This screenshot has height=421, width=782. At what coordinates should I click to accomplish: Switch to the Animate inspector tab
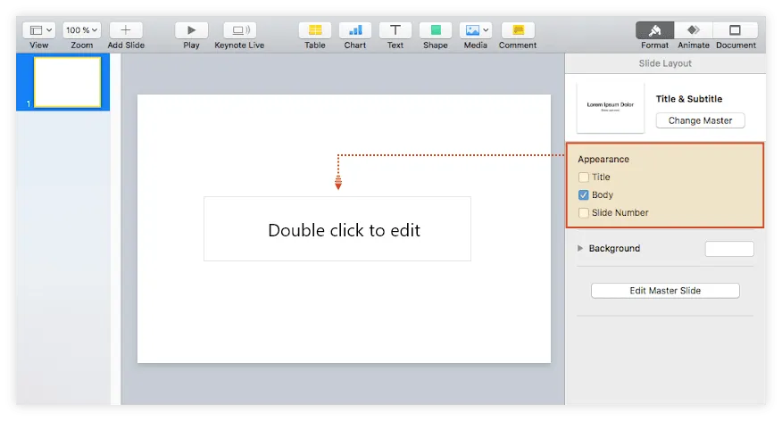[694, 30]
